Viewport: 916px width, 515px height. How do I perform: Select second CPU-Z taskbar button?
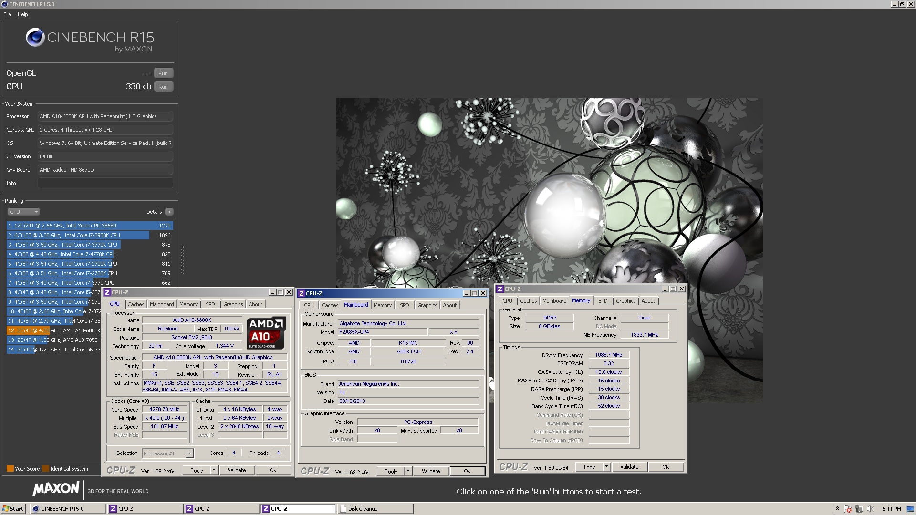(x=222, y=509)
